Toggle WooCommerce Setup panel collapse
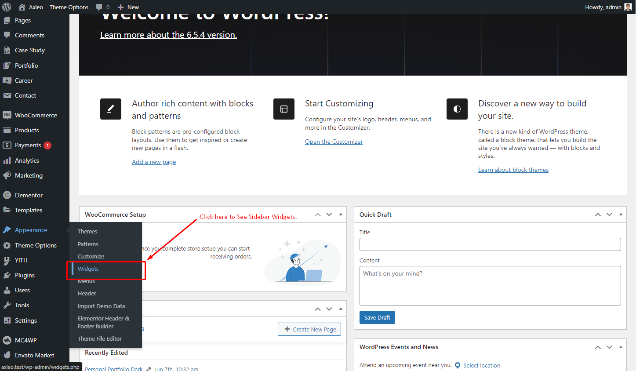This screenshot has height=371, width=636. (341, 215)
